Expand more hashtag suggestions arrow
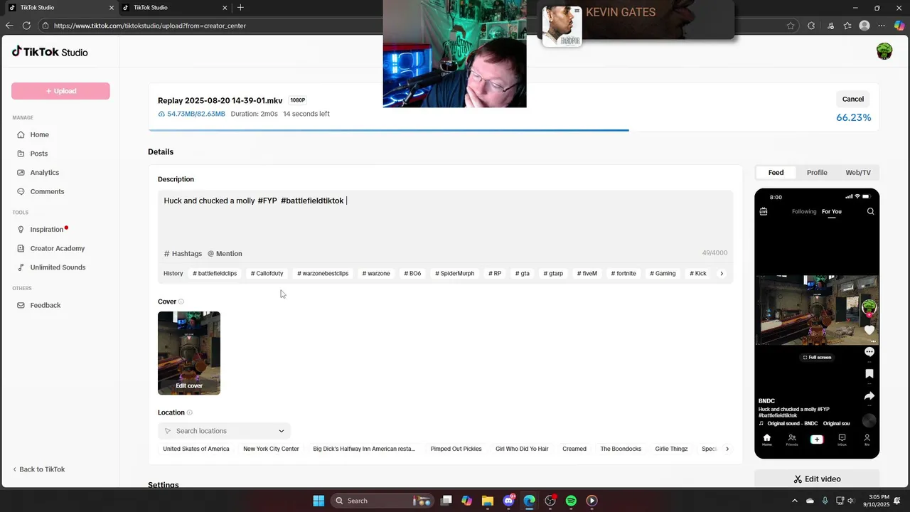 point(722,273)
